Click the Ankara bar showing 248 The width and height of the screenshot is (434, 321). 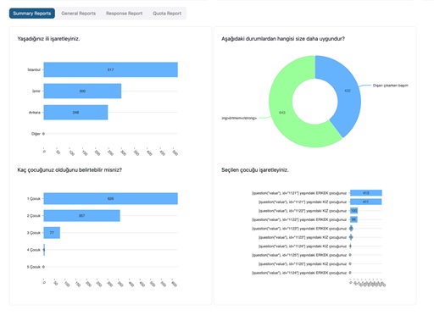click(x=75, y=113)
